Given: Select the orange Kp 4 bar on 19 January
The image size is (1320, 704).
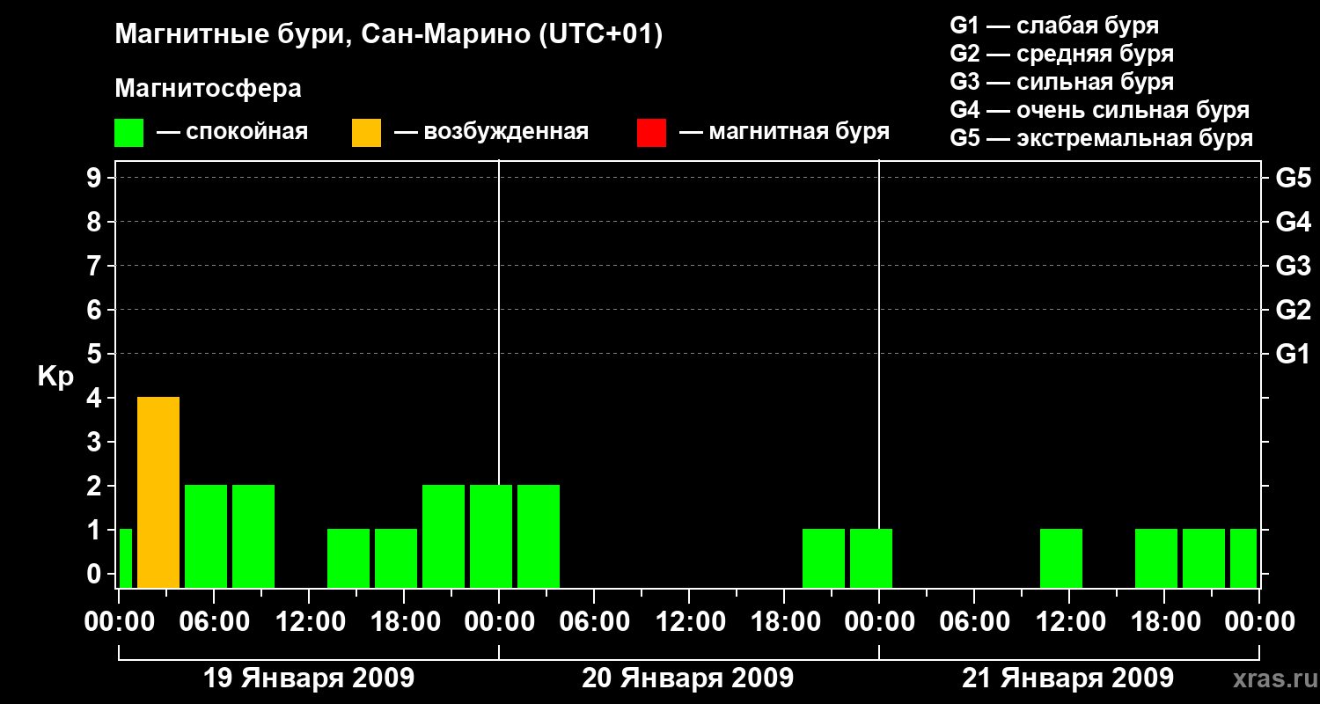Looking at the screenshot, I should click(x=158, y=492).
